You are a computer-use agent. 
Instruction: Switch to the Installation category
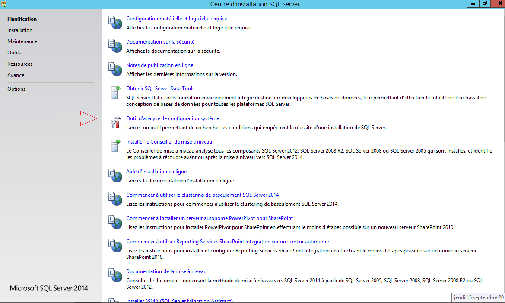click(x=19, y=30)
